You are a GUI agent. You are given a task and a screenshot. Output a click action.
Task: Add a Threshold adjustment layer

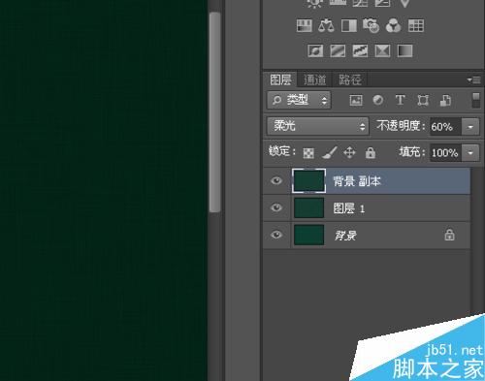[360, 50]
